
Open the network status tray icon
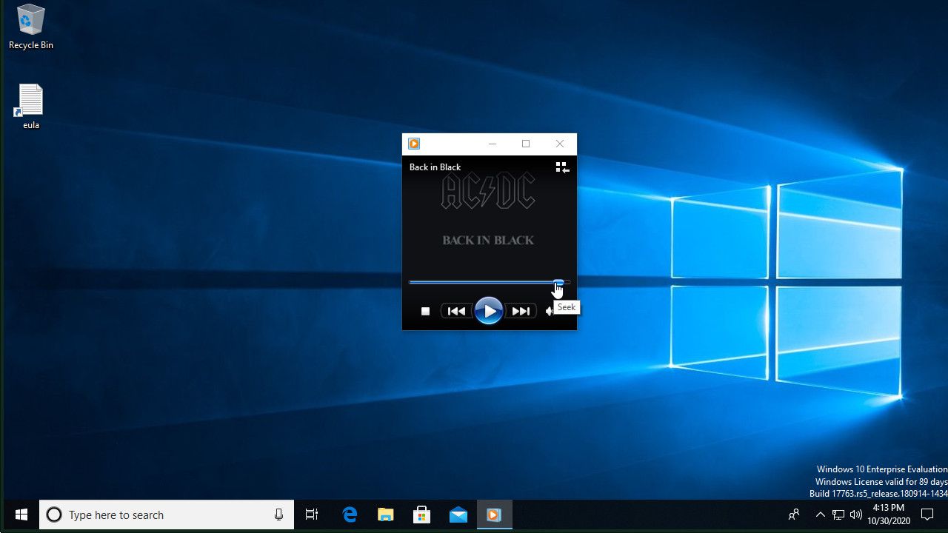(x=838, y=514)
